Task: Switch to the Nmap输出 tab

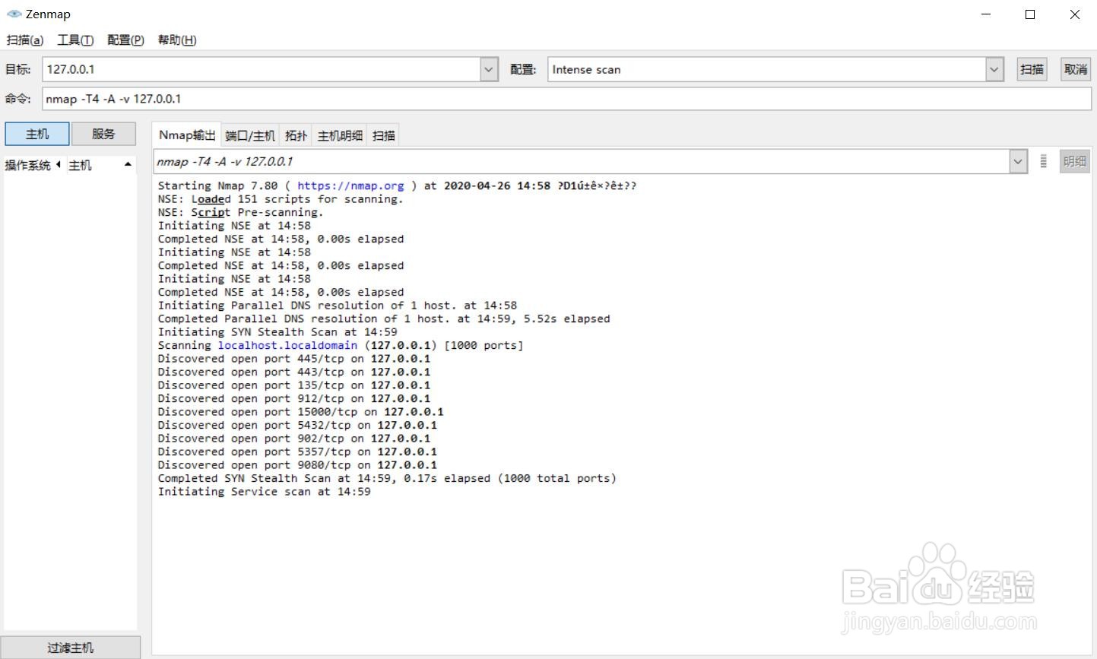Action: (187, 135)
